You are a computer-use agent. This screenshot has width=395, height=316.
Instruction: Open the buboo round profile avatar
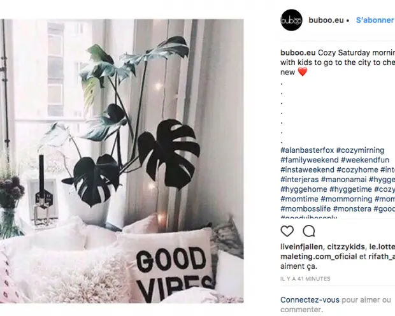tap(291, 20)
